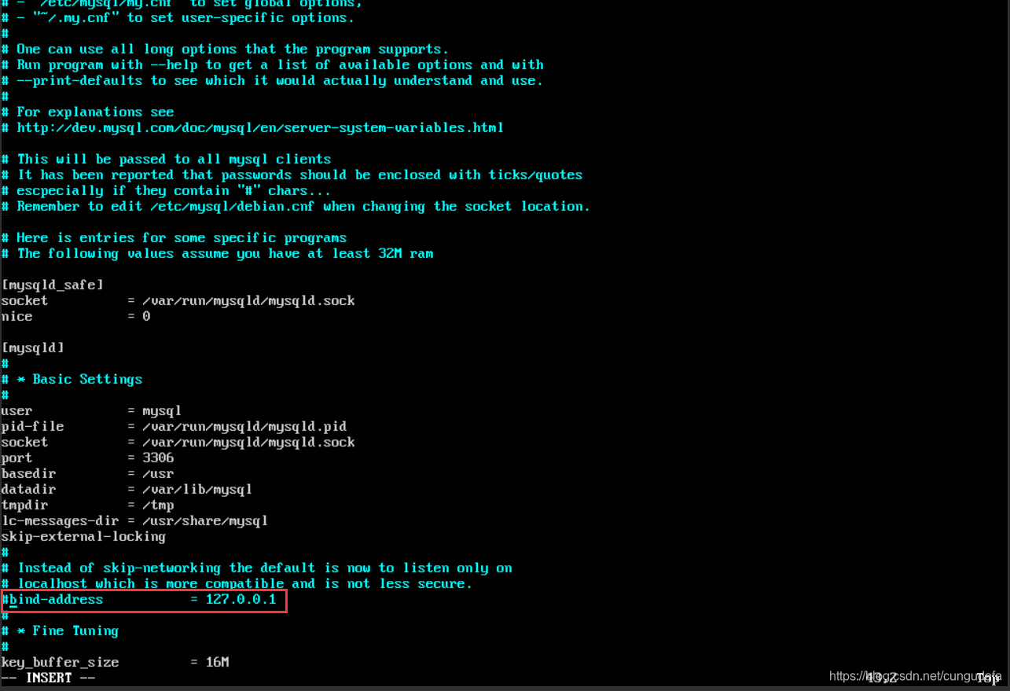The image size is (1010, 691).
Task: Click the '[mysqld_safe]' section header
Action: coord(53,285)
